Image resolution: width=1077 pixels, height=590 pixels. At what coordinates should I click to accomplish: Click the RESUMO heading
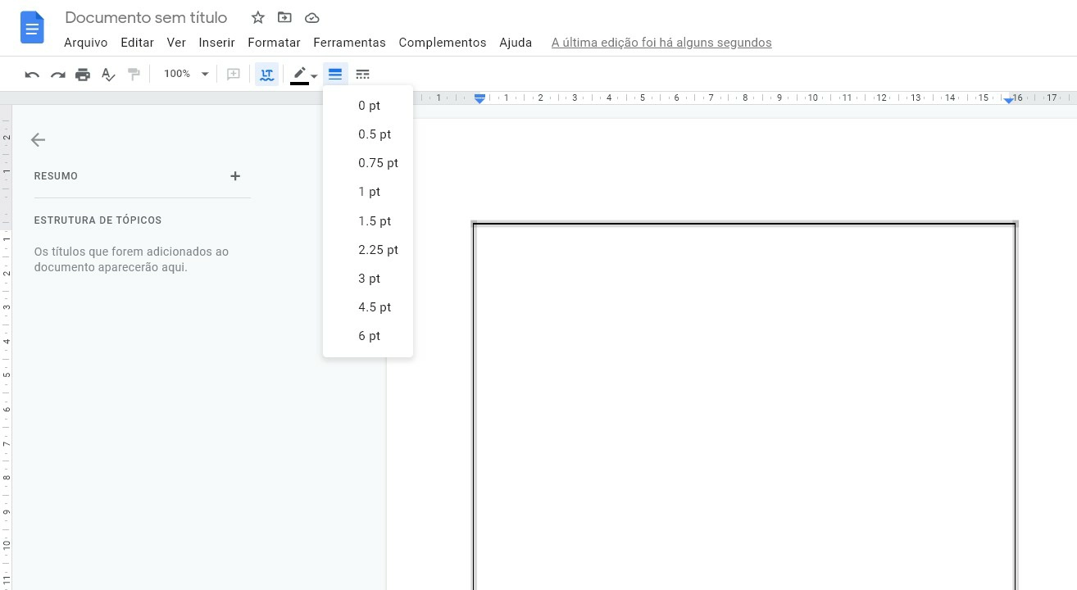pos(56,176)
